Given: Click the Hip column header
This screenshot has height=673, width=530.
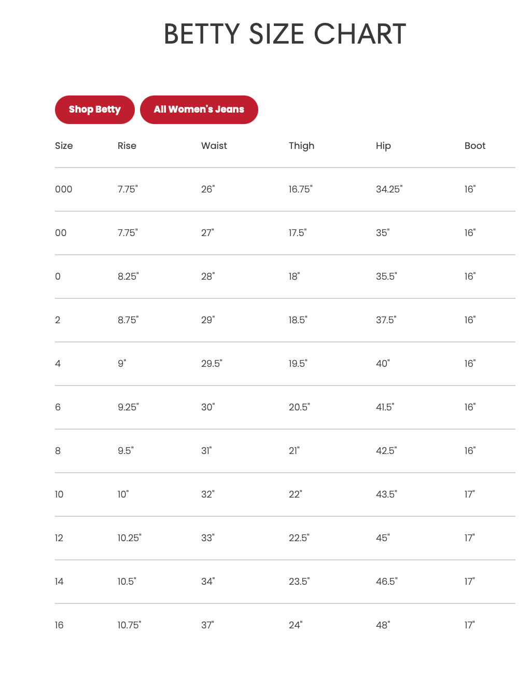Looking at the screenshot, I should click(383, 146).
